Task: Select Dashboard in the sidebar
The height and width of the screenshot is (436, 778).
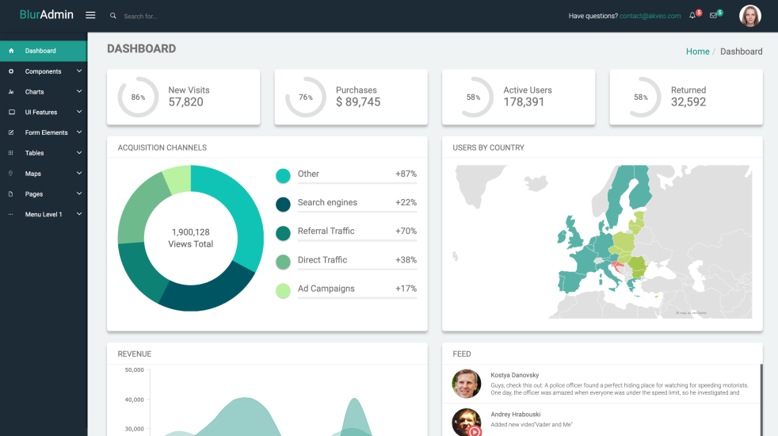Action: tap(40, 51)
